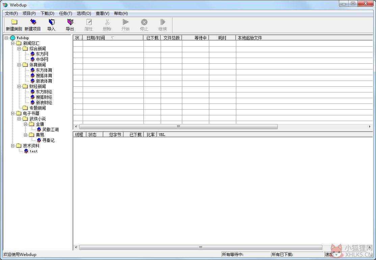Select the 东方体育 project icon
The height and width of the screenshot is (260, 376).
tap(33, 70)
